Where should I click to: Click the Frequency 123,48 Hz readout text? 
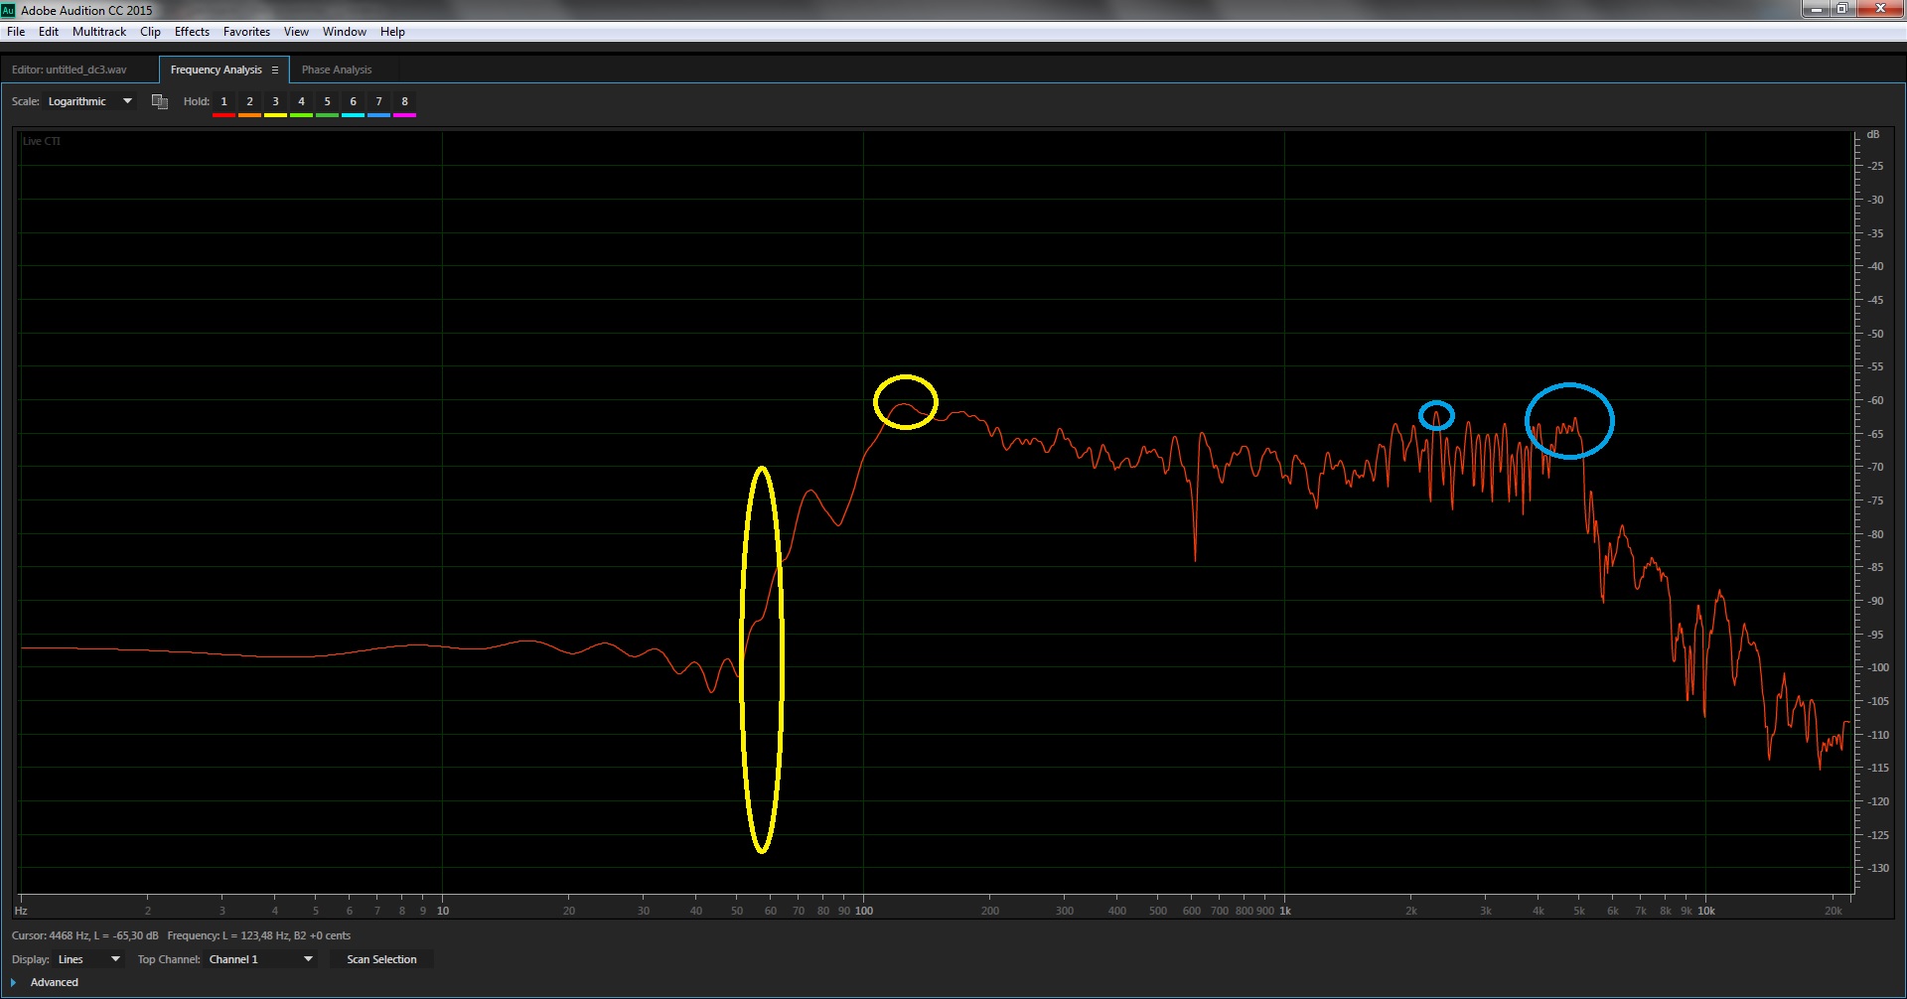tap(259, 935)
